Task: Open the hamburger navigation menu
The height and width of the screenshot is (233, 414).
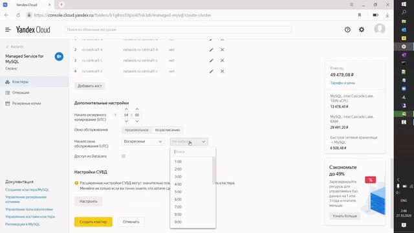Action: (x=8, y=30)
